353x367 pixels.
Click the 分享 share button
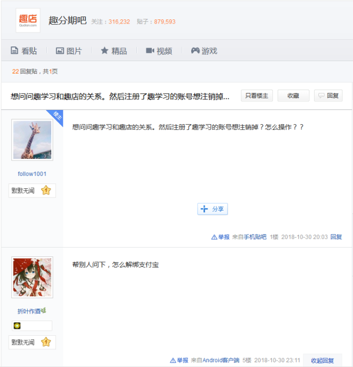pos(212,209)
